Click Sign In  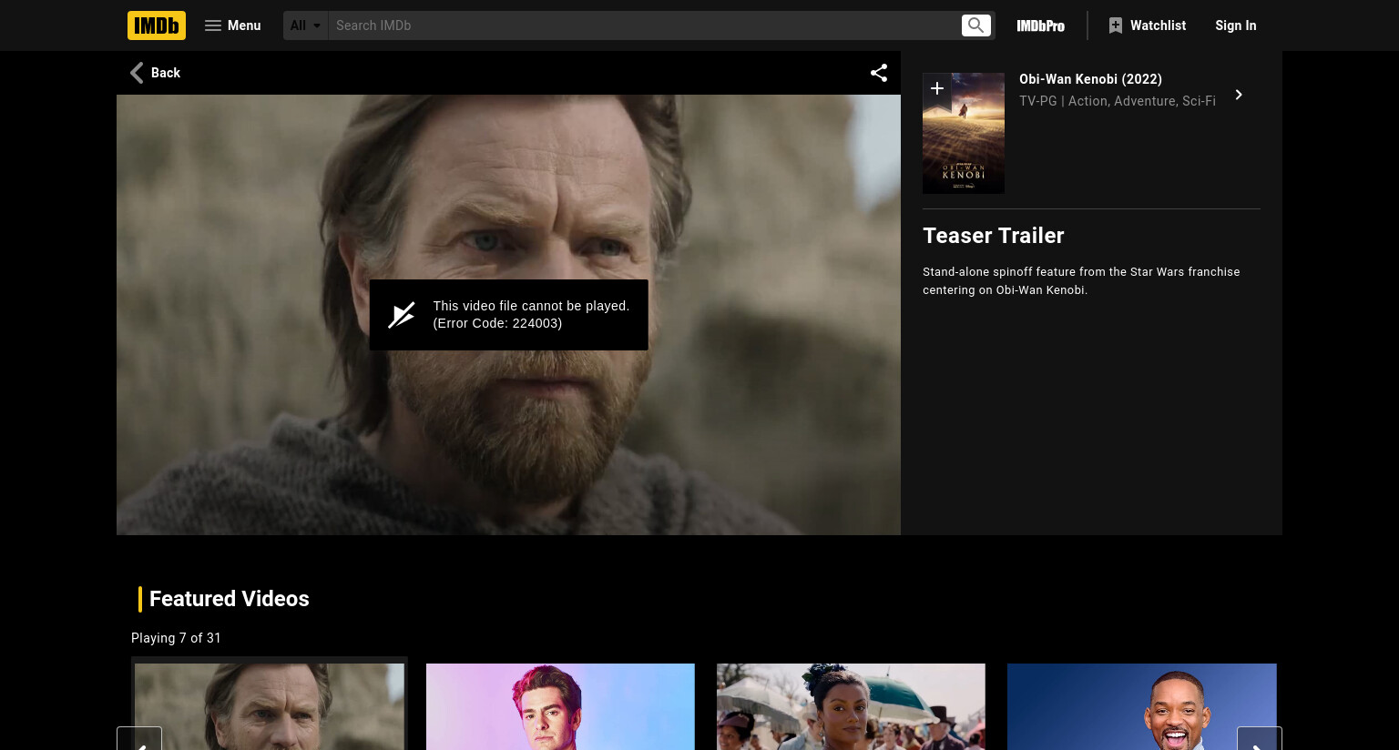click(x=1236, y=25)
